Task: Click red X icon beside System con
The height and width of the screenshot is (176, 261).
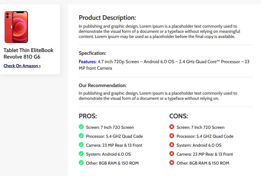Action: click(x=172, y=145)
